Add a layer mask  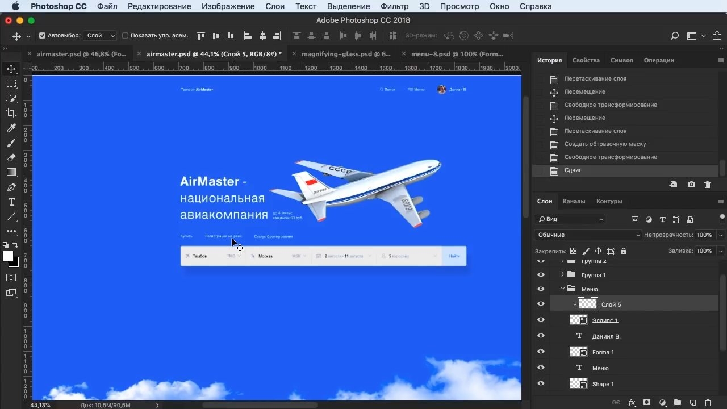646,403
